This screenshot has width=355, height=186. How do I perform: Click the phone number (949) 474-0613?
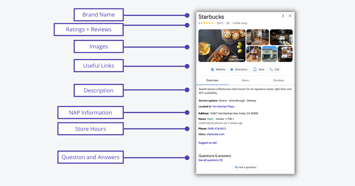point(217,129)
